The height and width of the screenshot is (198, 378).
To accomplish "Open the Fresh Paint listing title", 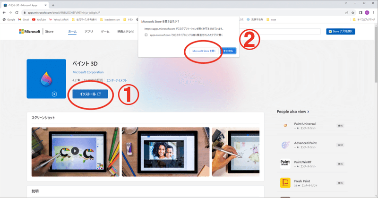I will coord(302,181).
